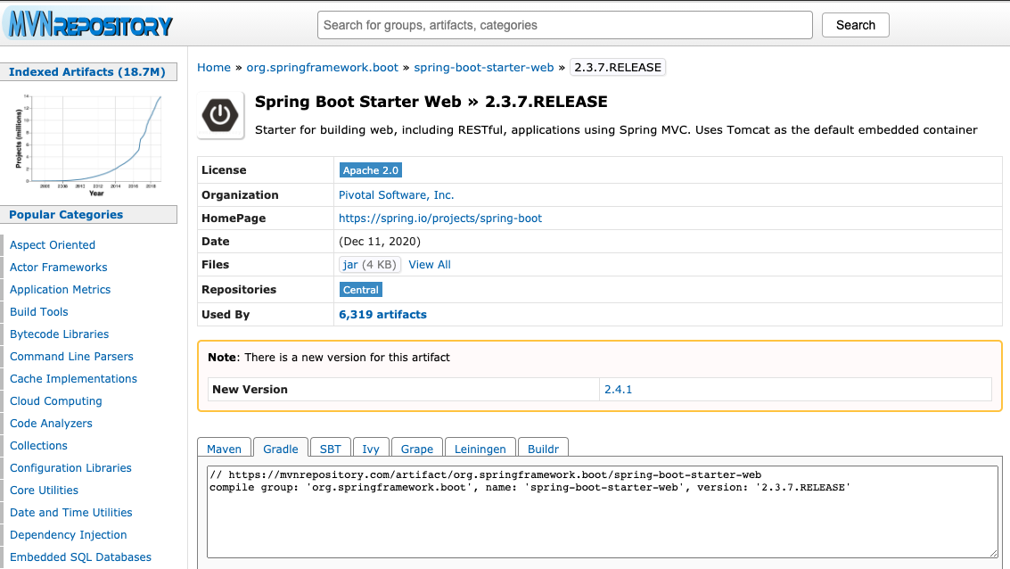Switch to the SBT tab
The height and width of the screenshot is (569, 1010).
[x=331, y=449]
